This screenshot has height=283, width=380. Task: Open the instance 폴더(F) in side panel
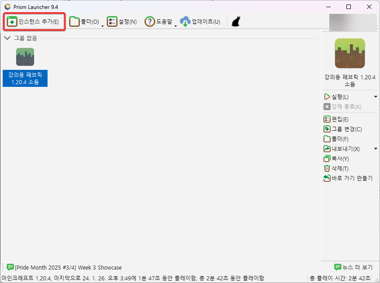336,139
